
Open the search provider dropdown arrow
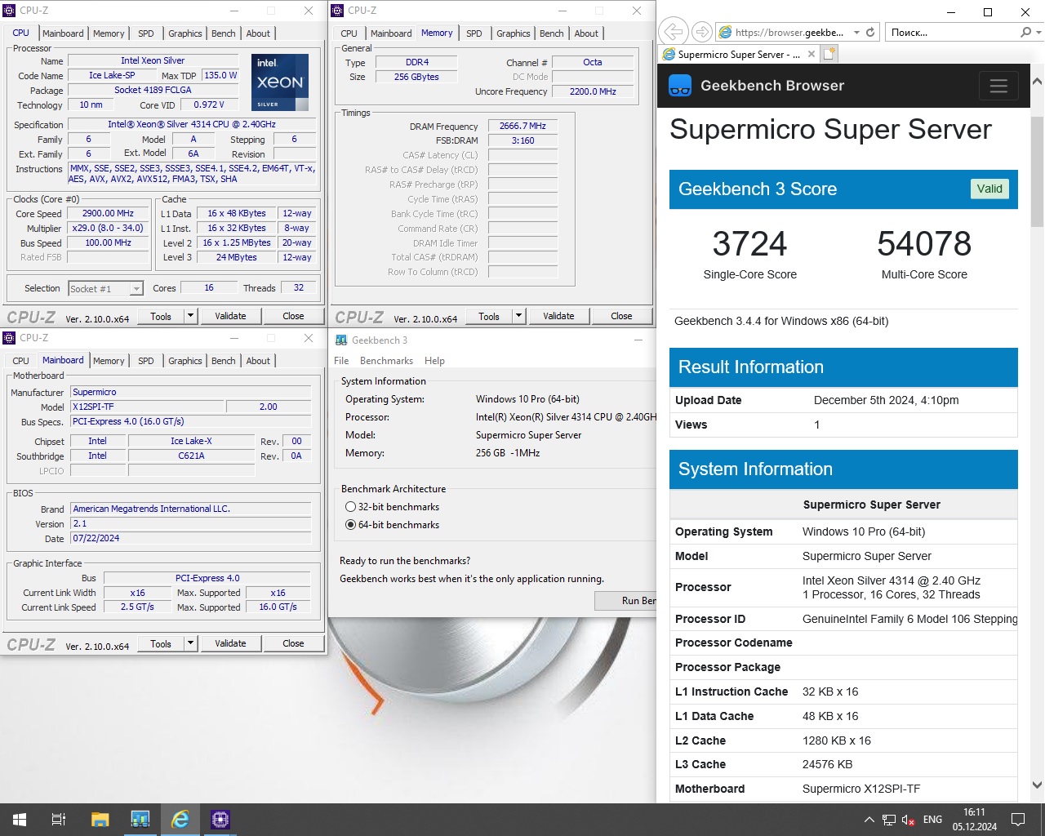point(1038,32)
